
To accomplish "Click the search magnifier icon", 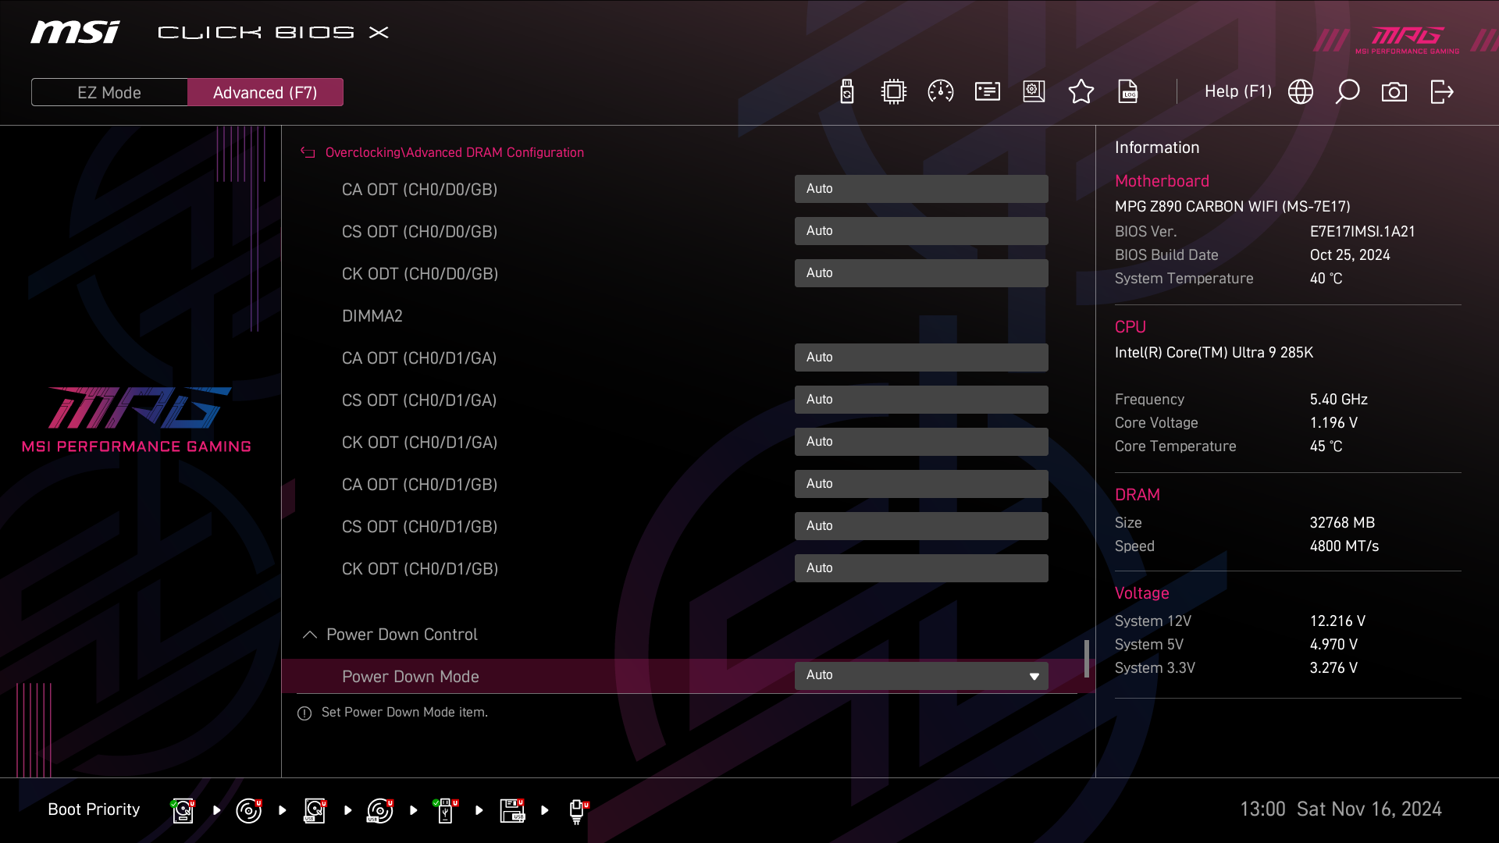I will 1348,92.
